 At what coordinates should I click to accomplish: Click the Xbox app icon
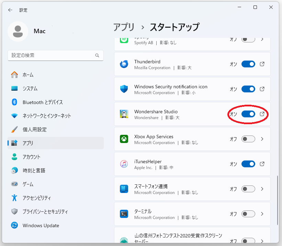tap(124, 139)
